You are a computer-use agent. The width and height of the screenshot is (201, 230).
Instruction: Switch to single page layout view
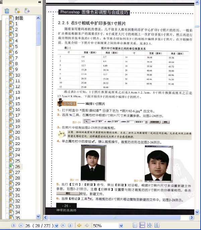[135, 225]
